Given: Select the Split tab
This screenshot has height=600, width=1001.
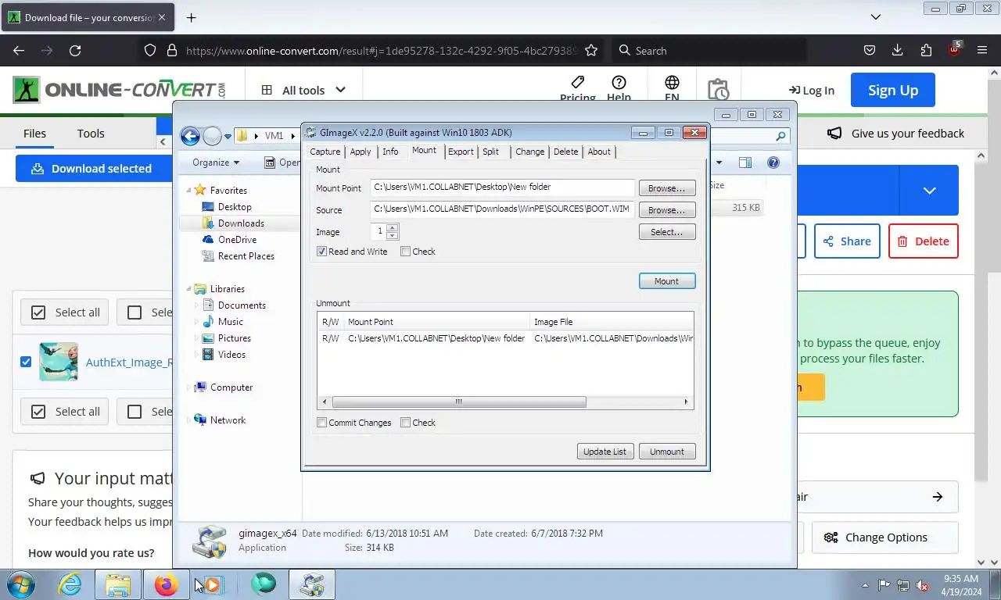Looking at the screenshot, I should [490, 152].
